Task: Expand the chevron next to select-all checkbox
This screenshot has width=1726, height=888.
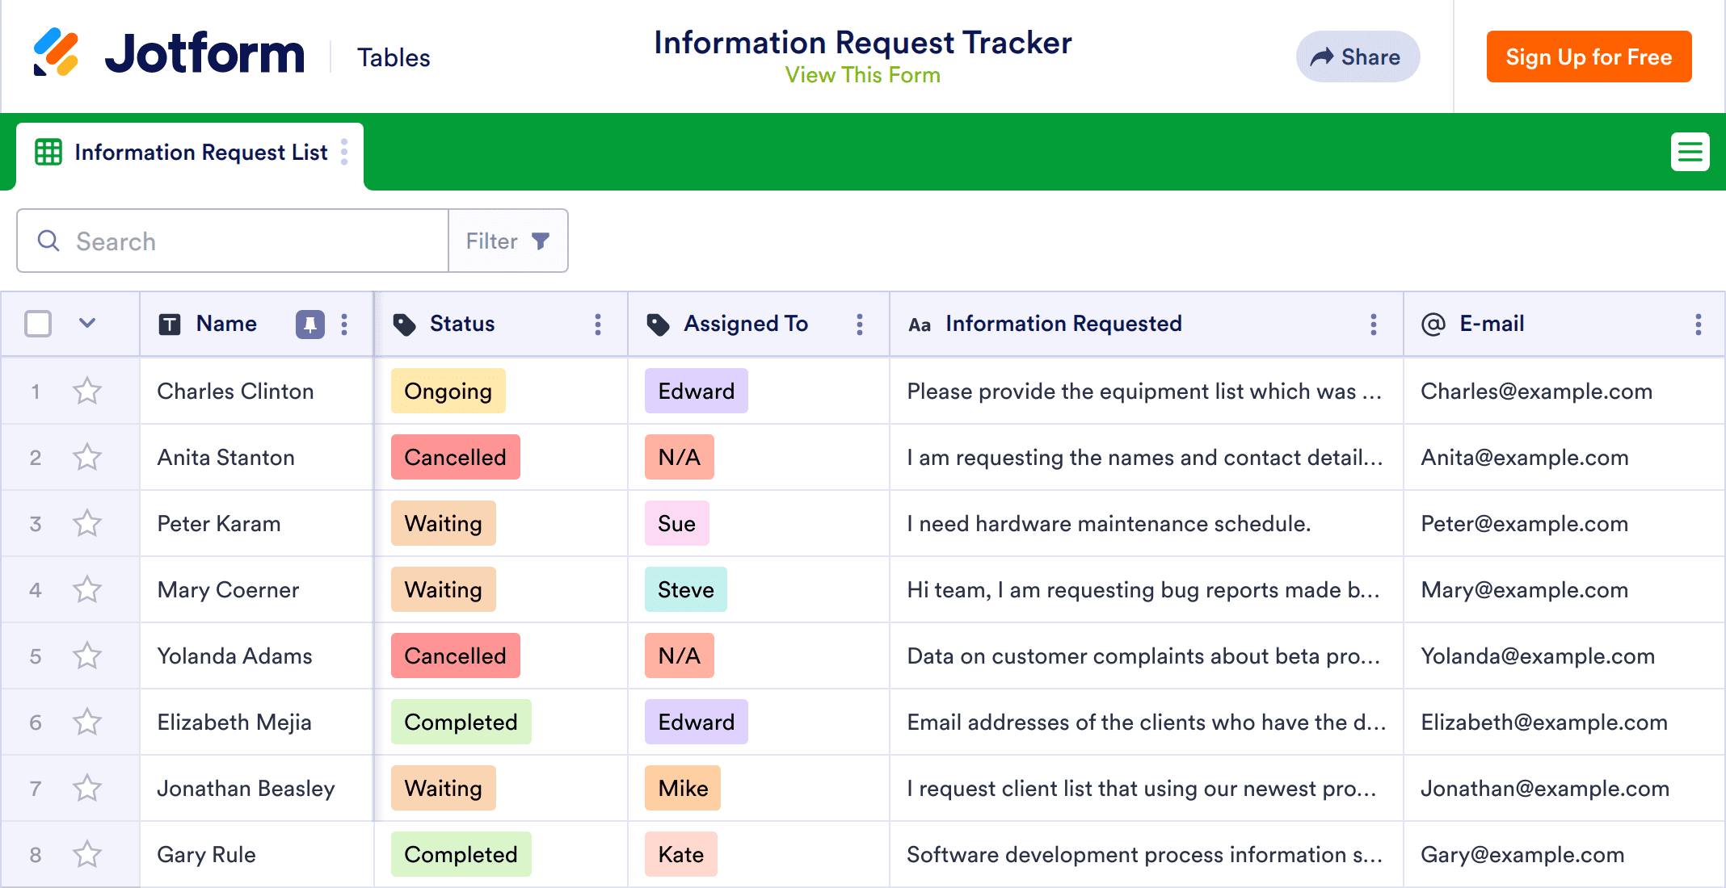Action: pyautogui.click(x=87, y=324)
